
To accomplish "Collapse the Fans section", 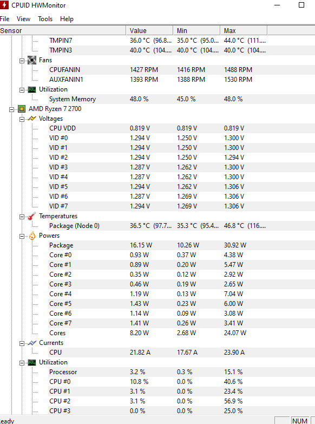I will point(22,61).
